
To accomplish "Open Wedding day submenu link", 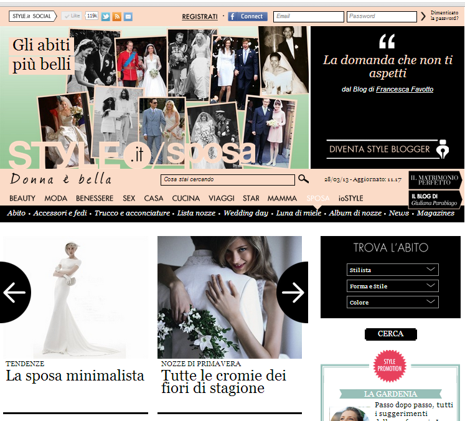I will (x=246, y=213).
